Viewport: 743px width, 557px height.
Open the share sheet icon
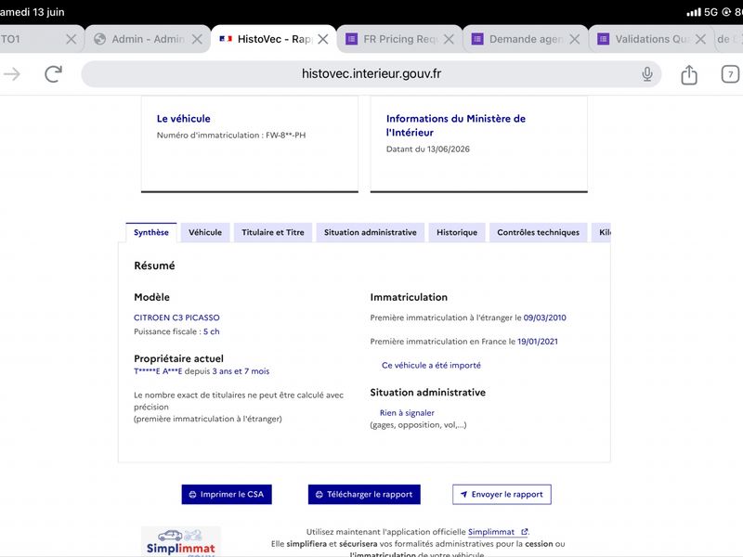coord(689,74)
